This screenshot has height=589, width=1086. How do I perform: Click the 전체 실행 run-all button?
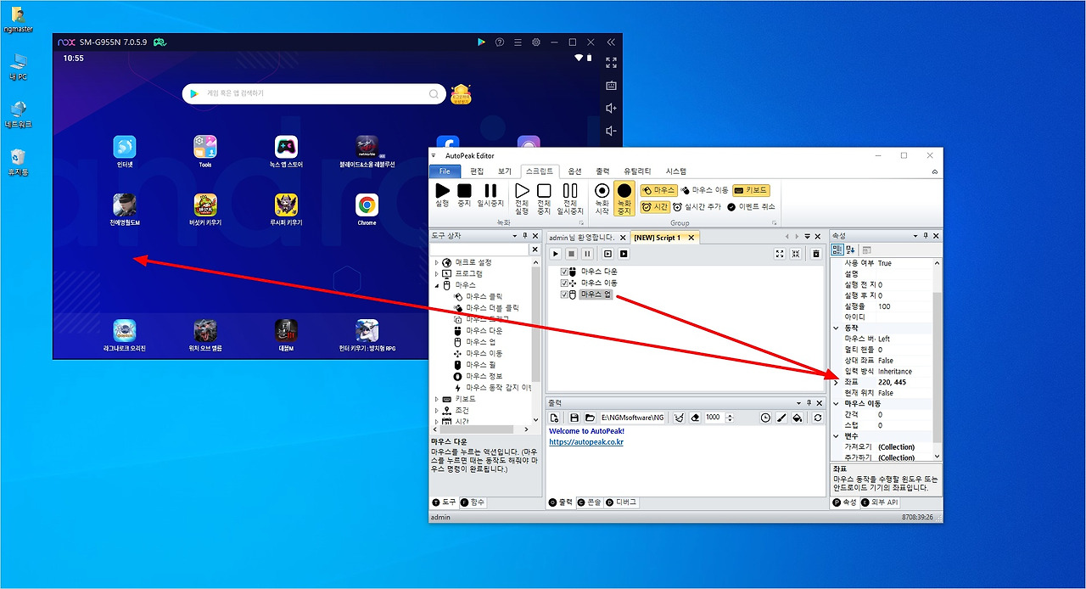pos(522,199)
